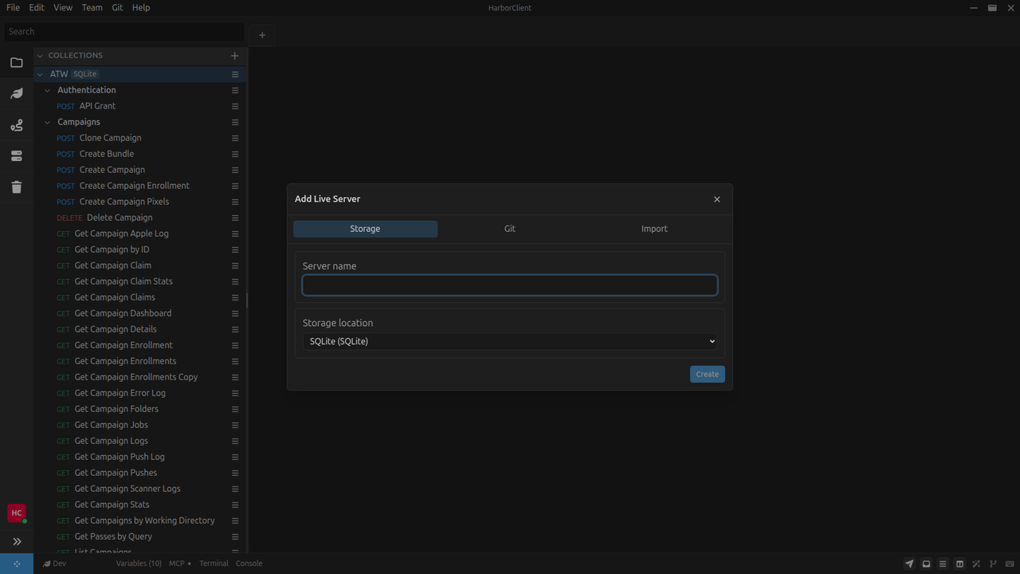Open hamburger menu for Create Bundle
The height and width of the screenshot is (574, 1020).
point(235,154)
